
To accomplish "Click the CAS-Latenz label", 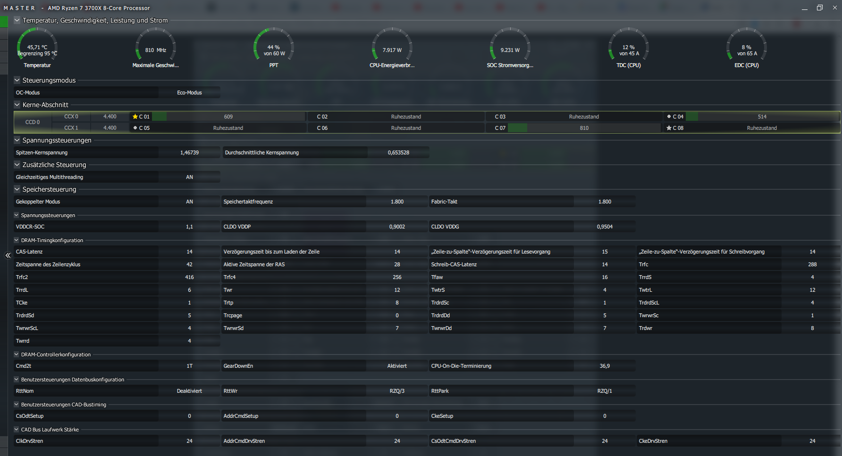I will tap(29, 252).
